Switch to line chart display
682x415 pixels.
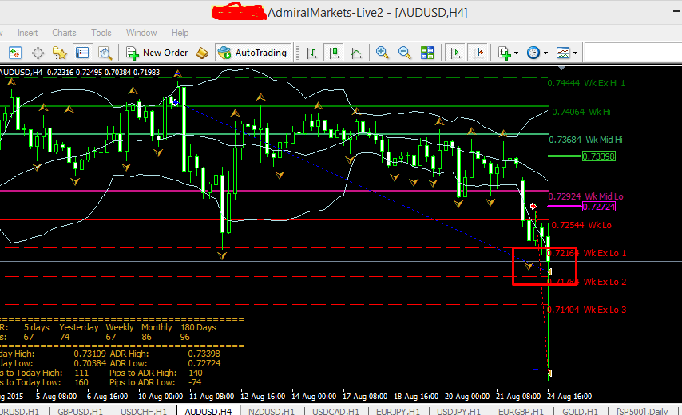click(356, 53)
